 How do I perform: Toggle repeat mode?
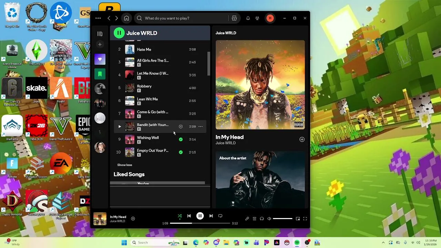220,216
